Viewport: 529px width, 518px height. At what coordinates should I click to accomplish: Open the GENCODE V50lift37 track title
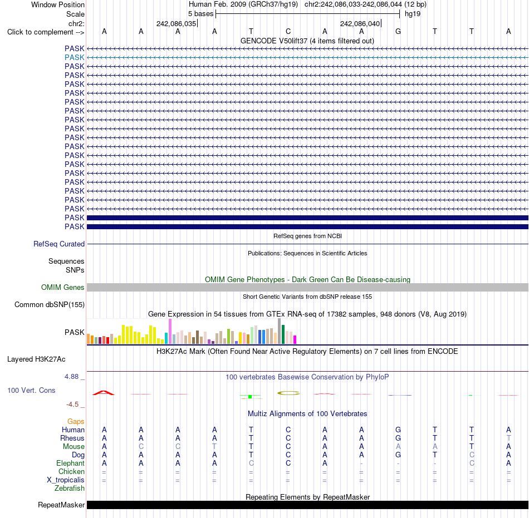307,41
